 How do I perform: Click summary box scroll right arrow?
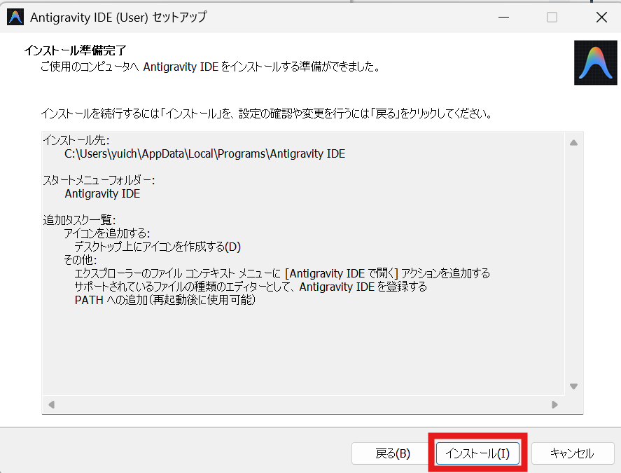(554, 404)
